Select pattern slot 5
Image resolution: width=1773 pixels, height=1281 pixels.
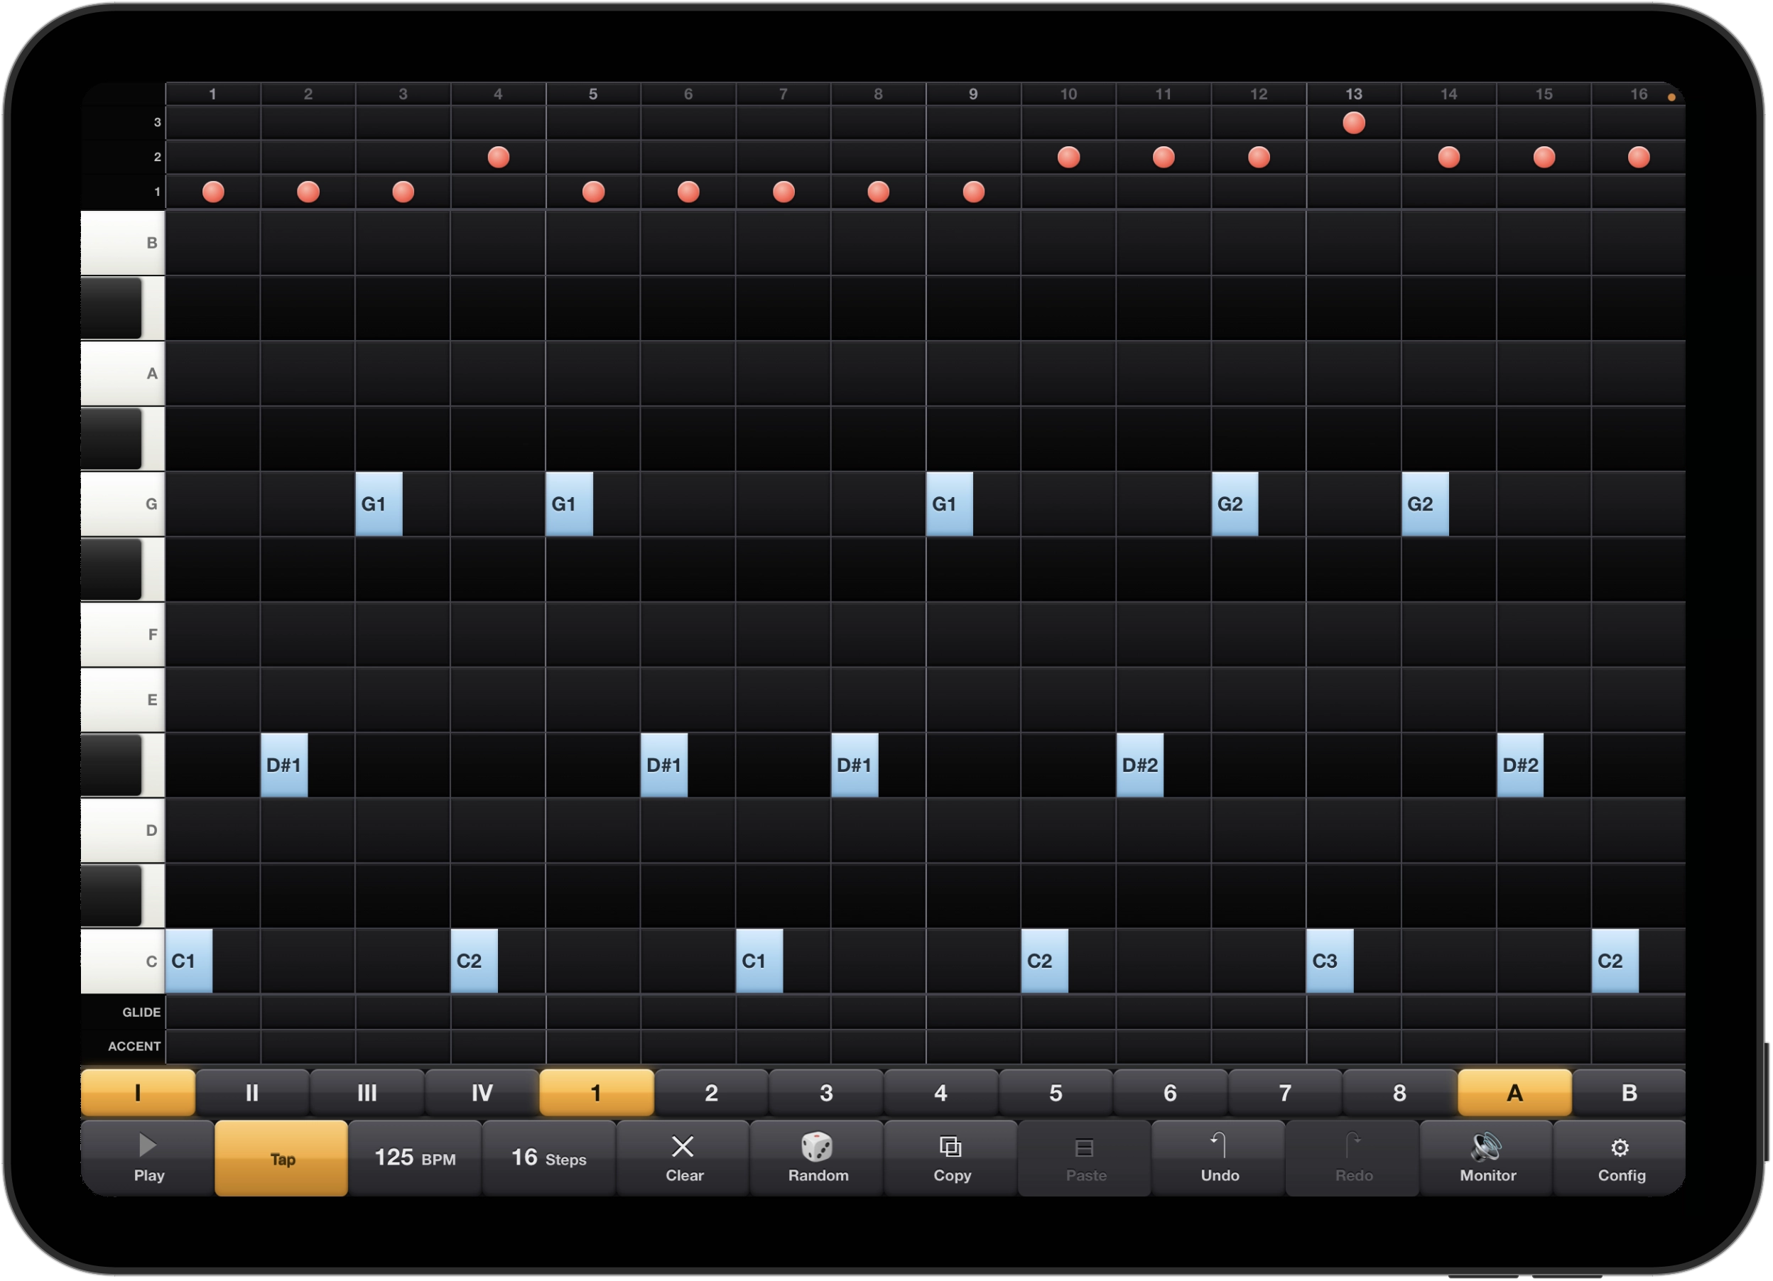click(1056, 1093)
